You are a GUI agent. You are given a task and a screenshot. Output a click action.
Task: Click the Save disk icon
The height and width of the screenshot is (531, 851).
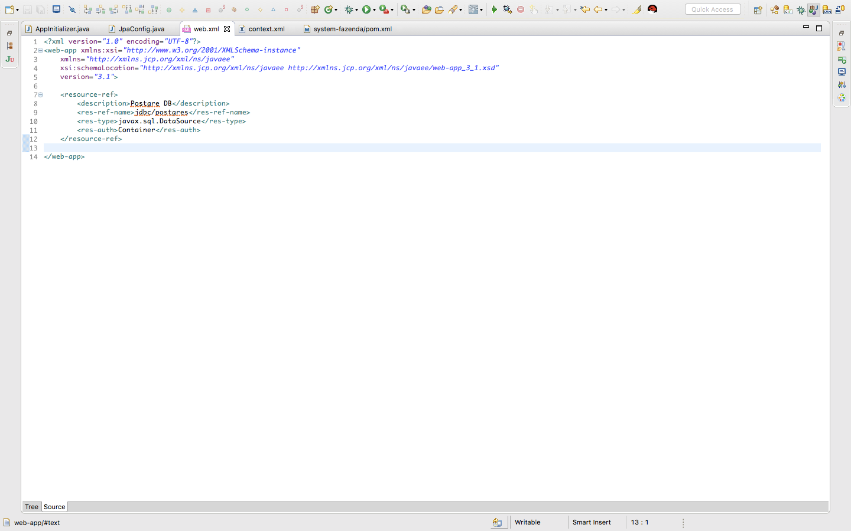(27, 9)
